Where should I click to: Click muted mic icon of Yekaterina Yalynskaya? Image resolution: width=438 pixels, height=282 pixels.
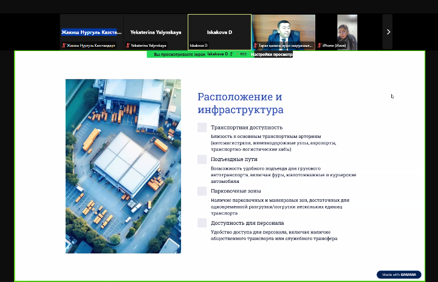tap(128, 45)
